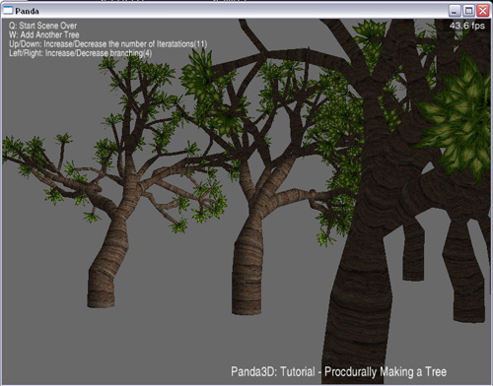Maximize the Panda window
This screenshot has height=386, width=493.
click(x=468, y=11)
